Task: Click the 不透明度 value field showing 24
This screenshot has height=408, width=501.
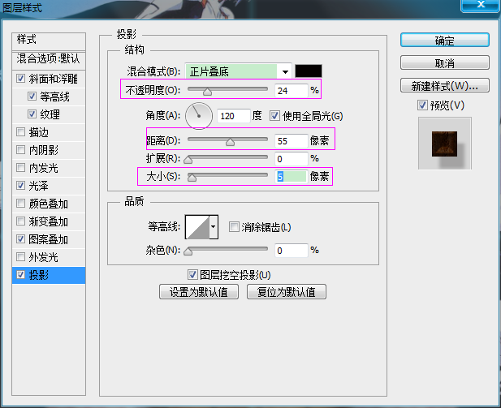Action: click(291, 91)
